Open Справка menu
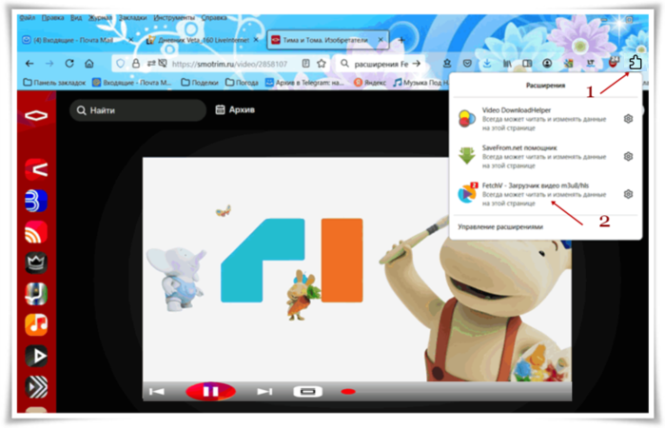This screenshot has width=665, height=428. [214, 18]
